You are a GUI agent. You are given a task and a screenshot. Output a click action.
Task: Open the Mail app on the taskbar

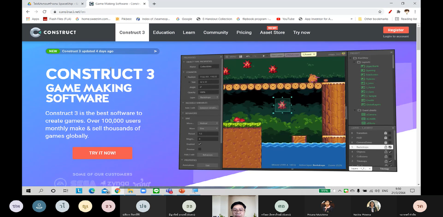[105, 191]
